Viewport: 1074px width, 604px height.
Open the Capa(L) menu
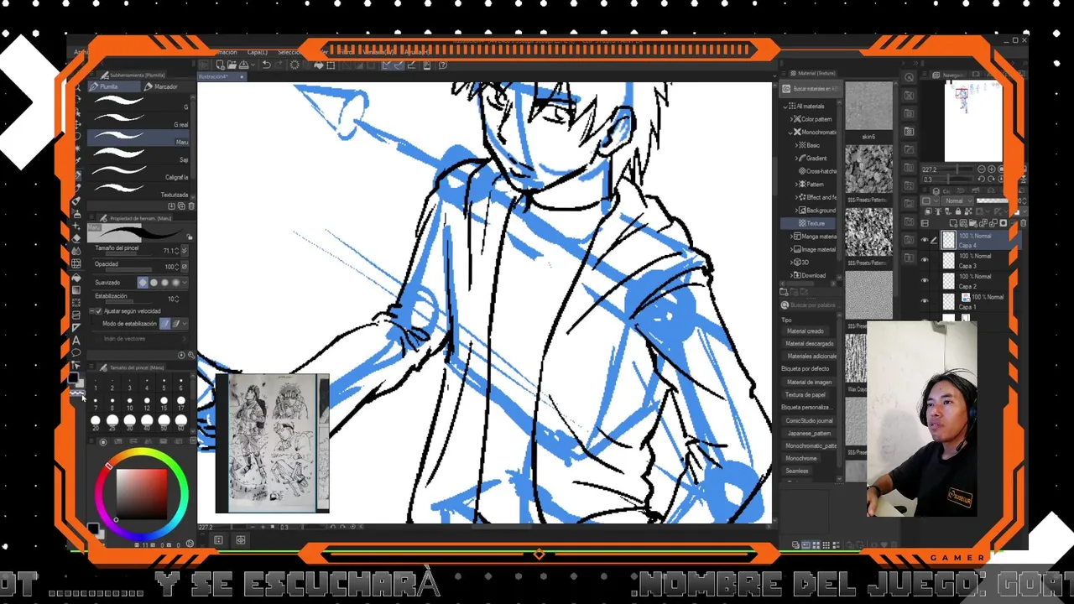pyautogui.click(x=258, y=52)
